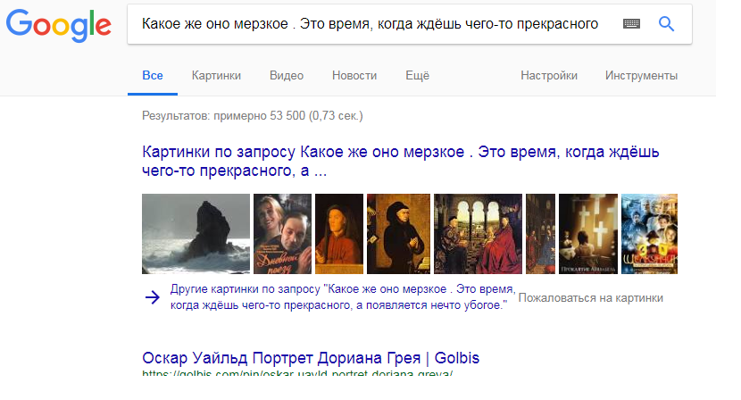Click the blue search magnifier icon
The image size is (741, 400).
click(x=666, y=23)
